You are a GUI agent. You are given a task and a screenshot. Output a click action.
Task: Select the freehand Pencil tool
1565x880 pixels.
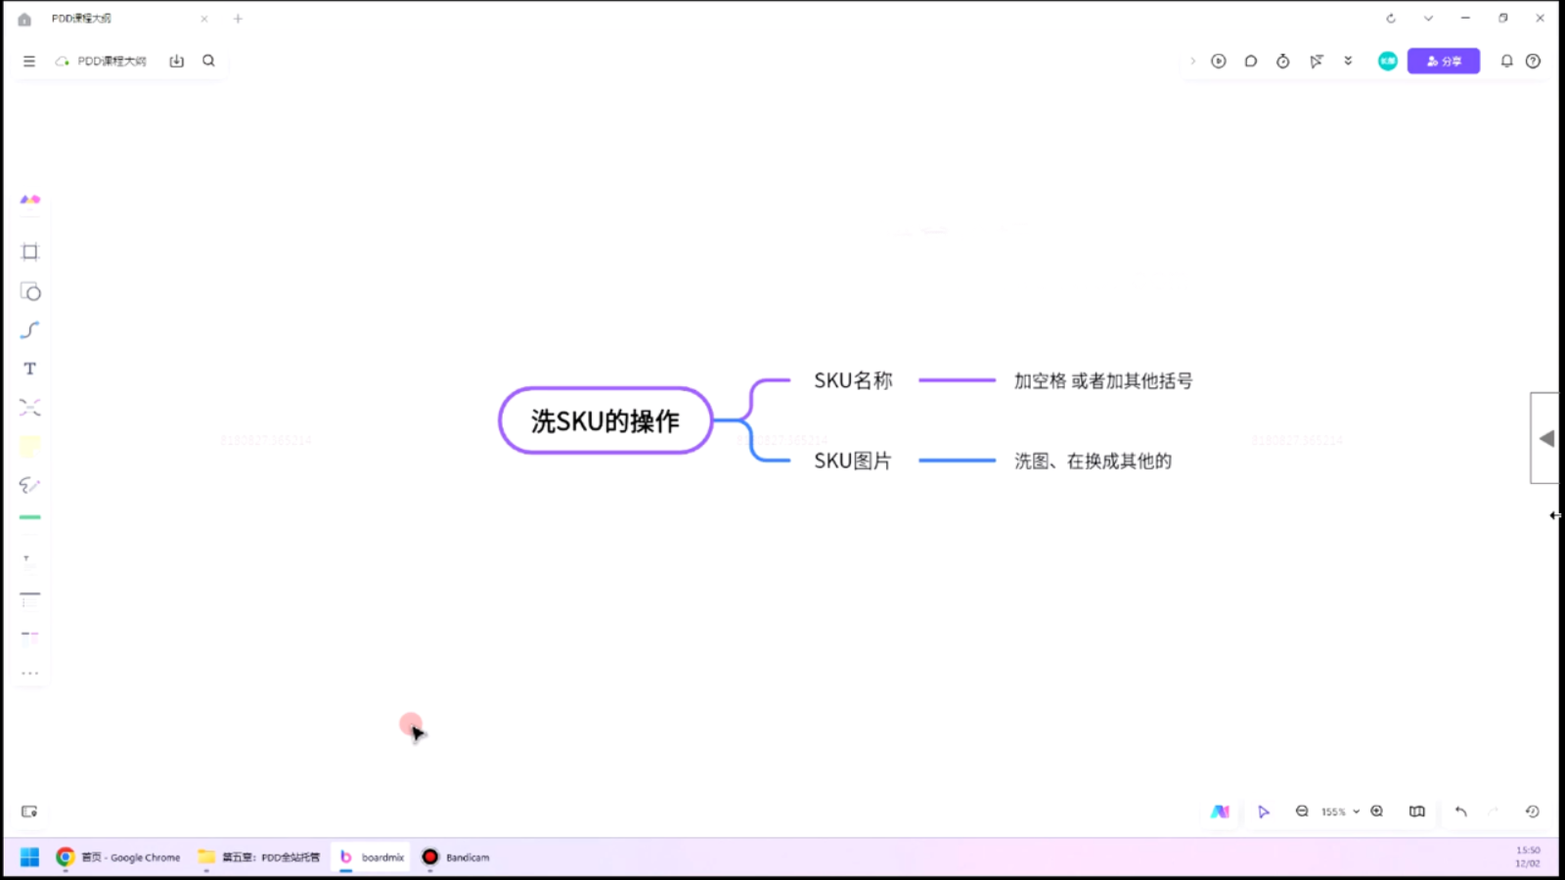(x=29, y=484)
